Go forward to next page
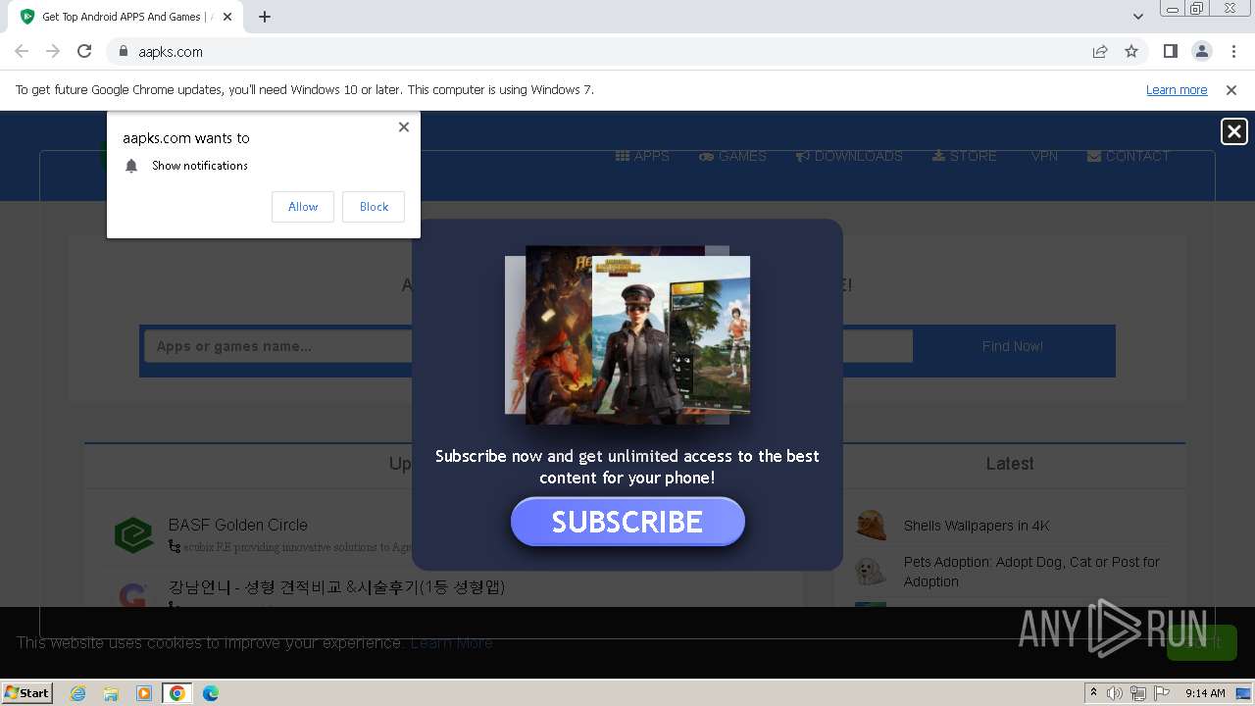The width and height of the screenshot is (1255, 706). coord(53,51)
